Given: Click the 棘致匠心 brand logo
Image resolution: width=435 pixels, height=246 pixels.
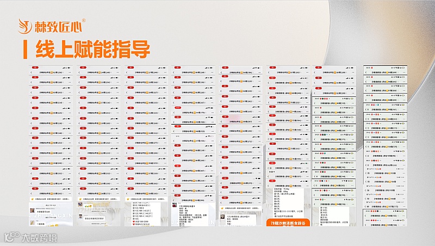Looking at the screenshot, I should coord(52,26).
